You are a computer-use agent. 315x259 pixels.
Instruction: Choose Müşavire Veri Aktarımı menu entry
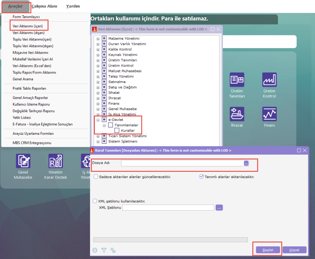pos(30,52)
